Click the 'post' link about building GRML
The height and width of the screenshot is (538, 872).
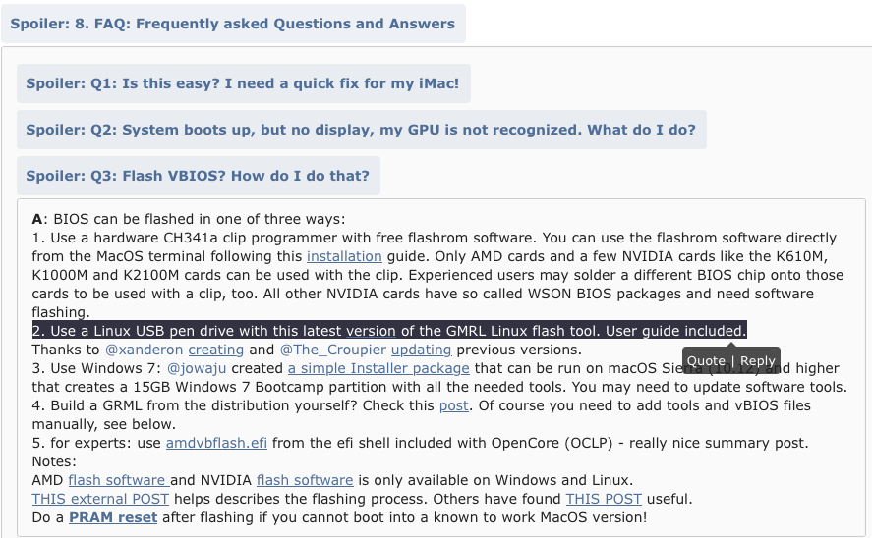(453, 405)
